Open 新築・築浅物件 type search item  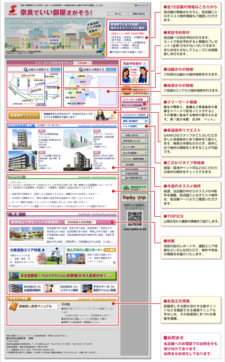[135, 121]
